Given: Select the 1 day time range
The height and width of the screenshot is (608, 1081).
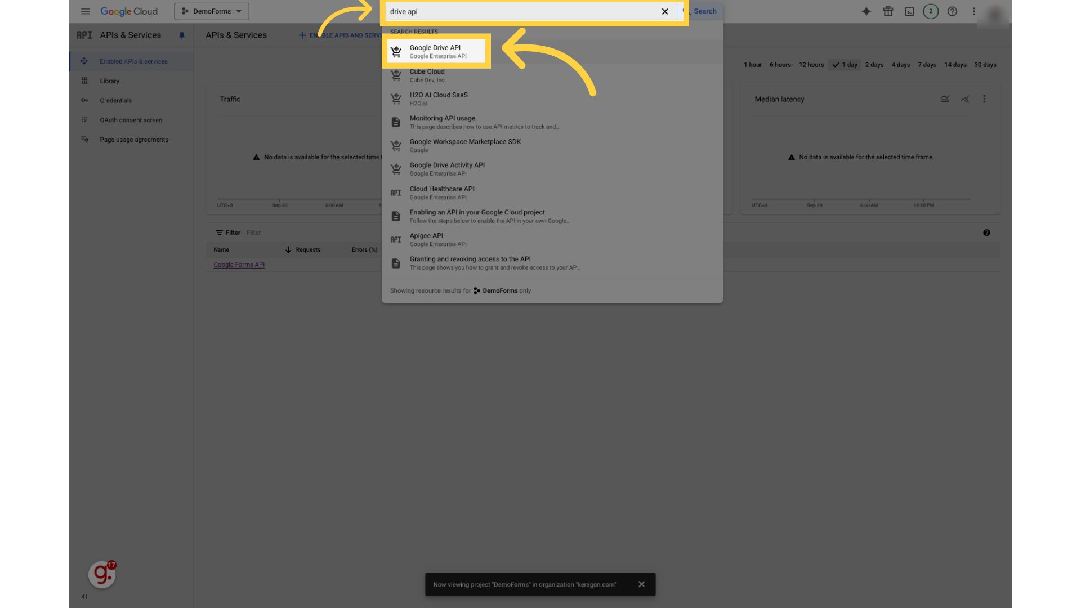Looking at the screenshot, I should pyautogui.click(x=845, y=65).
